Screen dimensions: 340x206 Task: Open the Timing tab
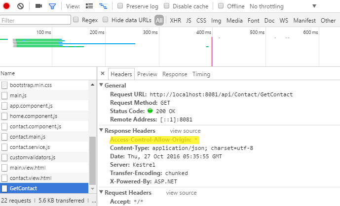tap(201, 74)
